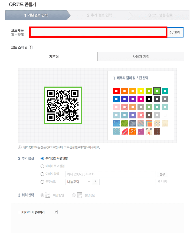Choose the red fan-shaped dotted skin
The height and width of the screenshot is (236, 190).
pos(125,131)
